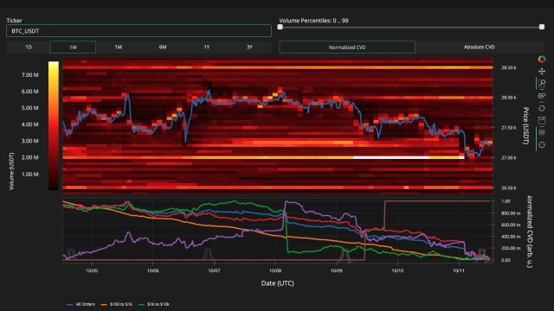Select the 1D timeframe tab
The height and width of the screenshot is (311, 554).
coord(29,47)
